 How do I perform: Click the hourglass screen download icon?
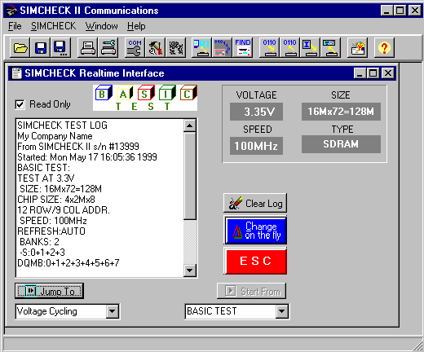[x=310, y=48]
